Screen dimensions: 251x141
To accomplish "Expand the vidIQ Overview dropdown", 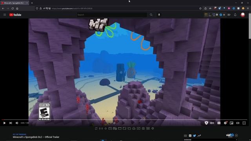I will coord(210,140).
